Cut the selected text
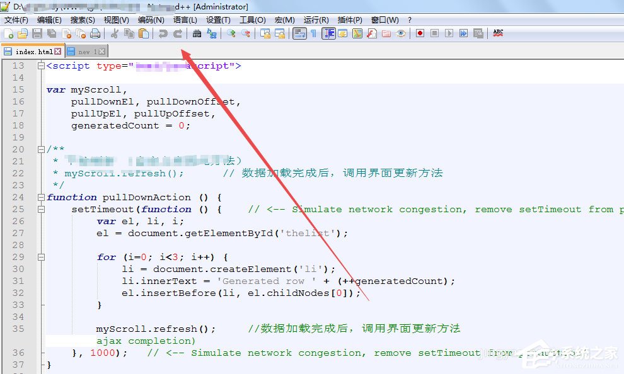Viewport: 624px width, 374px height. click(115, 33)
